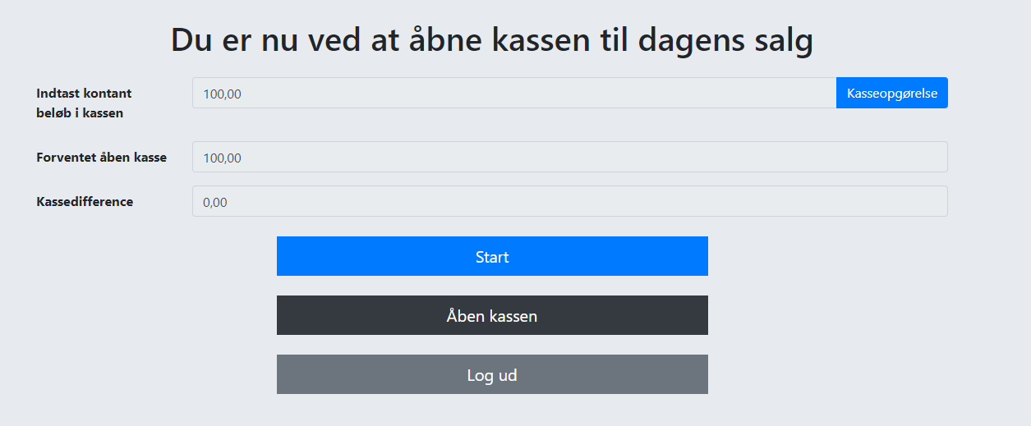The height and width of the screenshot is (426, 1031).
Task: Sign out using the gray button
Action: coord(492,374)
